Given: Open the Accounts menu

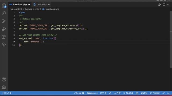Looking at the screenshot, I should coord(4,79).
